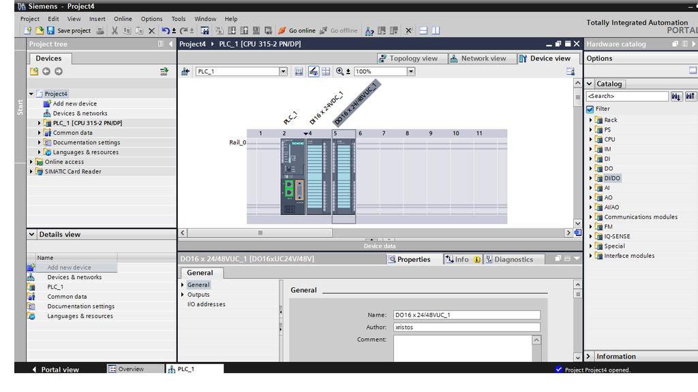This screenshot has width=698, height=392.
Task: Expand the PLC_1 [CPU 315-2 PN/DP] tree node
Action: tap(39, 123)
